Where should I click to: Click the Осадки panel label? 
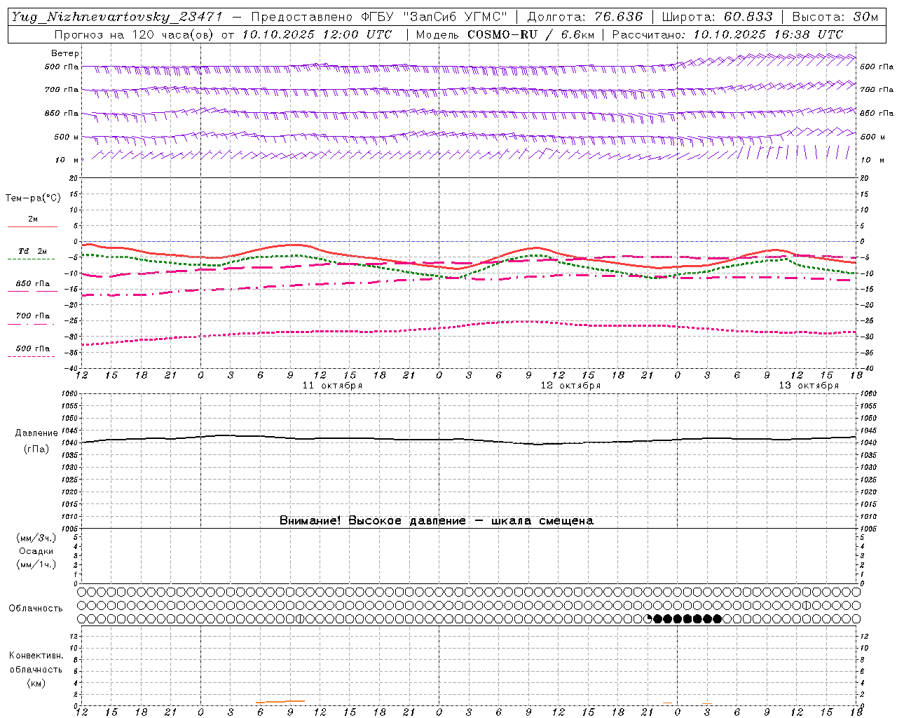[36, 551]
